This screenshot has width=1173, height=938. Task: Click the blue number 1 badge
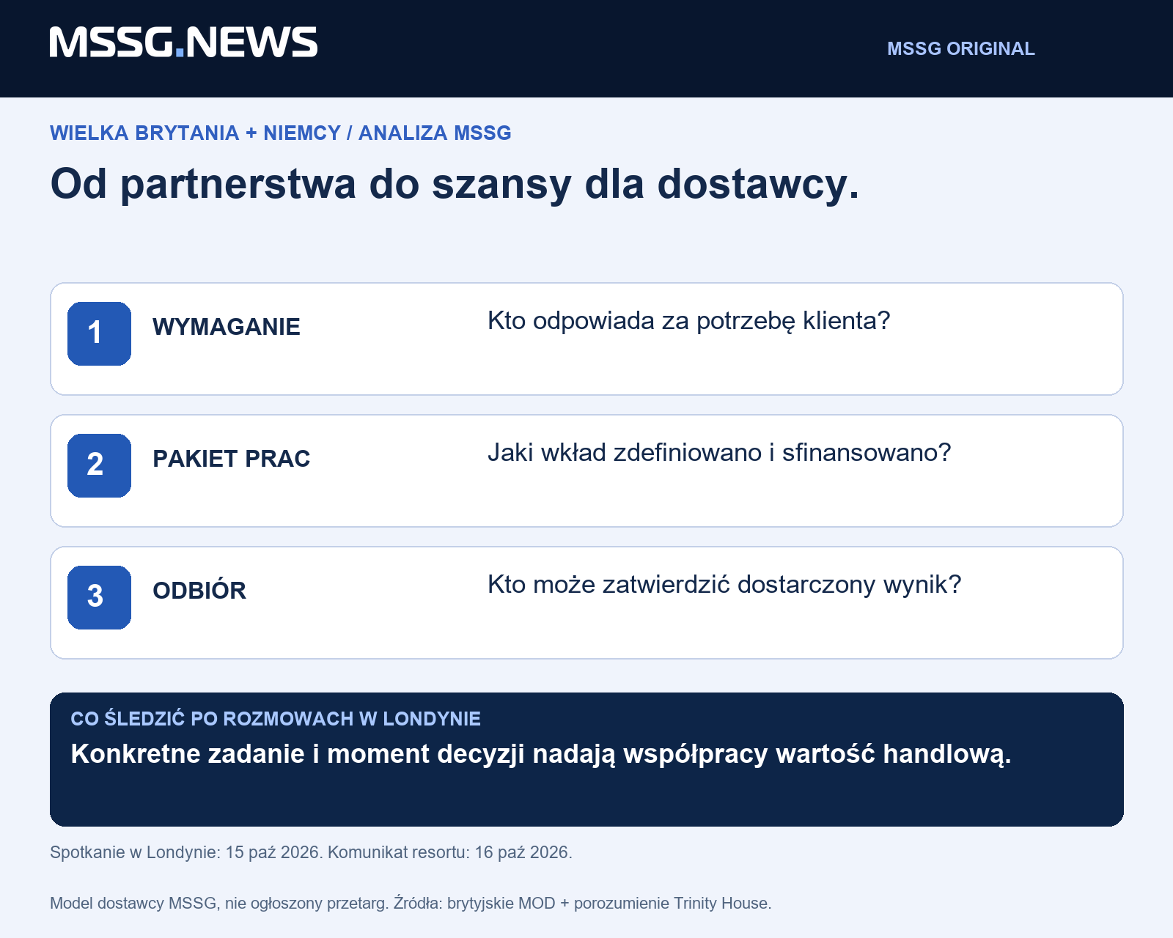tap(99, 333)
